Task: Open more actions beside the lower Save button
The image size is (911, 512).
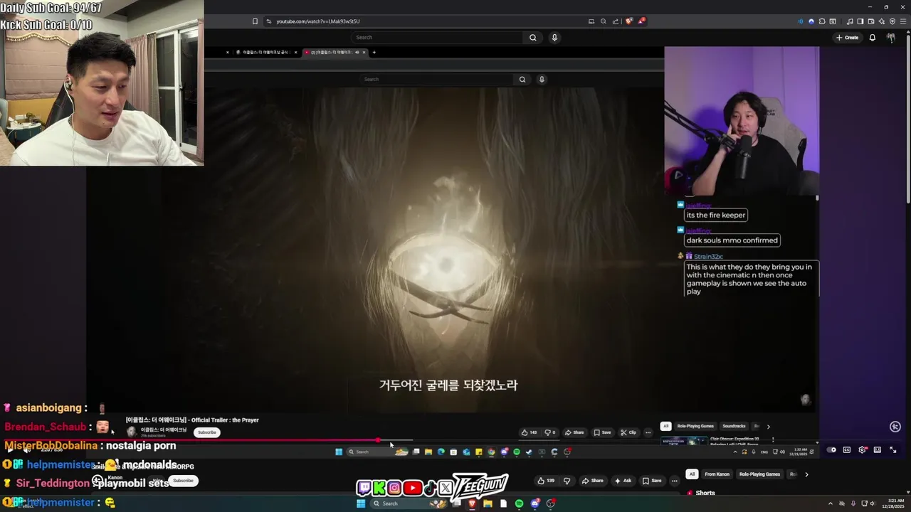Action: [x=675, y=481]
